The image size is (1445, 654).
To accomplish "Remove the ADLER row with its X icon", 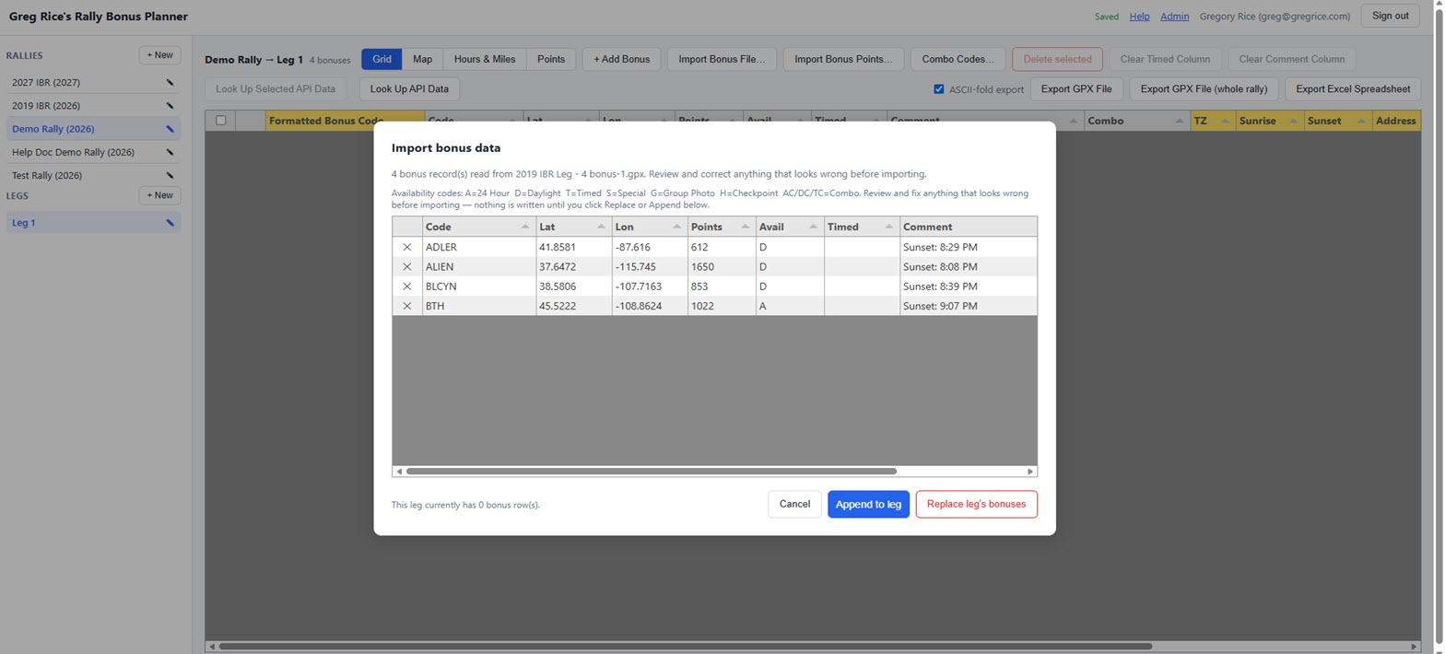I will (407, 247).
